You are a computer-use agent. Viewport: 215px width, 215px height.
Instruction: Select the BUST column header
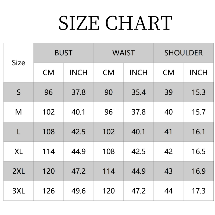[63, 53]
